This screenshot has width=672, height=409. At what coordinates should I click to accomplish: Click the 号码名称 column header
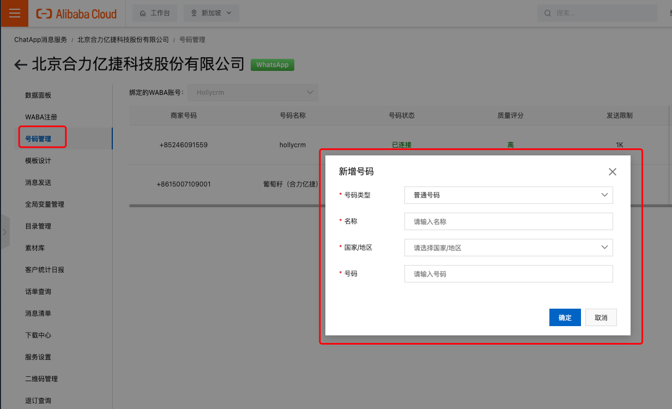point(293,116)
